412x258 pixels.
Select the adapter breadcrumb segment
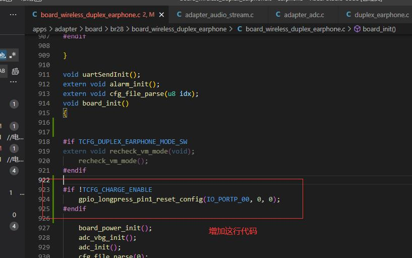pos(66,29)
